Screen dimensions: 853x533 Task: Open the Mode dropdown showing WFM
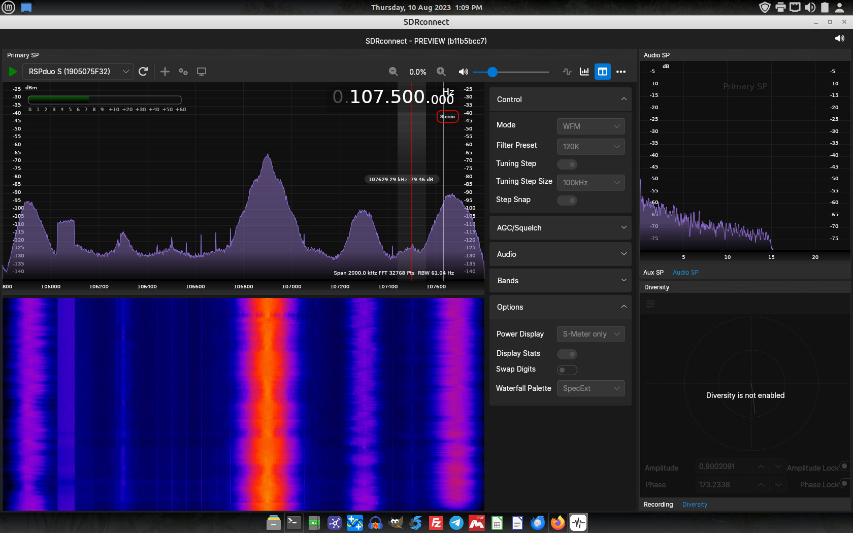[x=590, y=126]
